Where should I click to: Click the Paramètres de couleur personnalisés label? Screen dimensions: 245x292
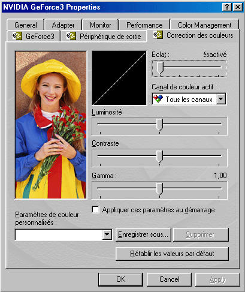point(47,218)
